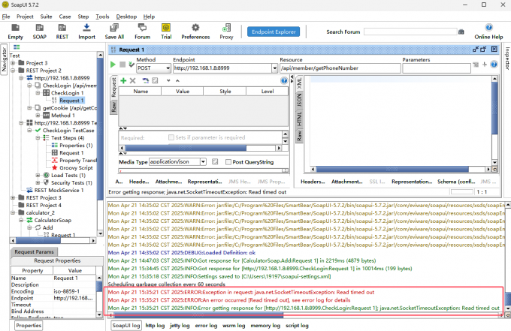Move parameter up with the up arrow

point(177,80)
